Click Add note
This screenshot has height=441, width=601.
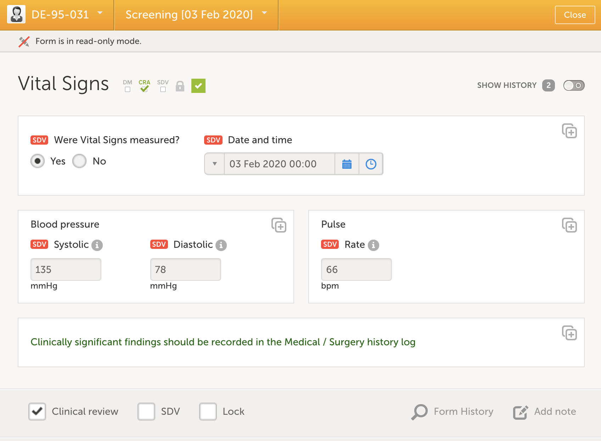coord(545,412)
